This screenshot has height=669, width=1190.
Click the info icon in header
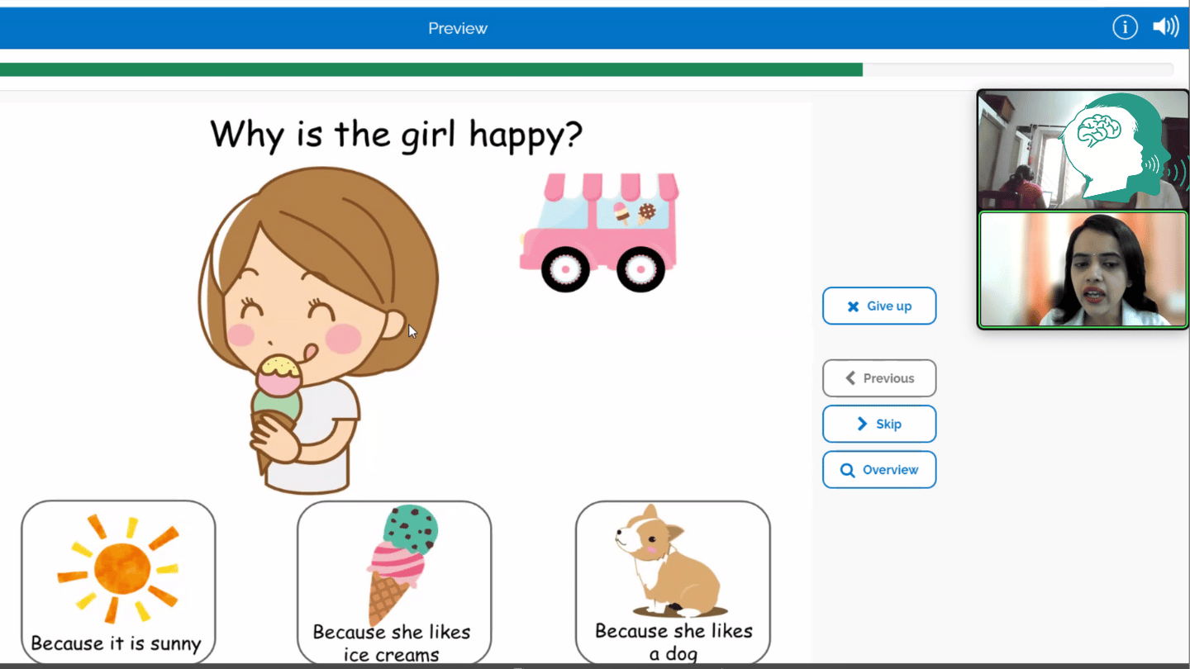pyautogui.click(x=1125, y=27)
